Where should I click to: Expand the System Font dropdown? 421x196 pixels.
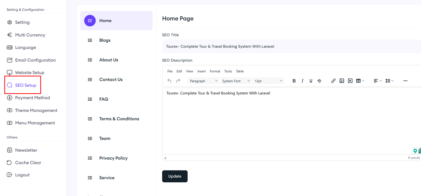[x=236, y=81]
